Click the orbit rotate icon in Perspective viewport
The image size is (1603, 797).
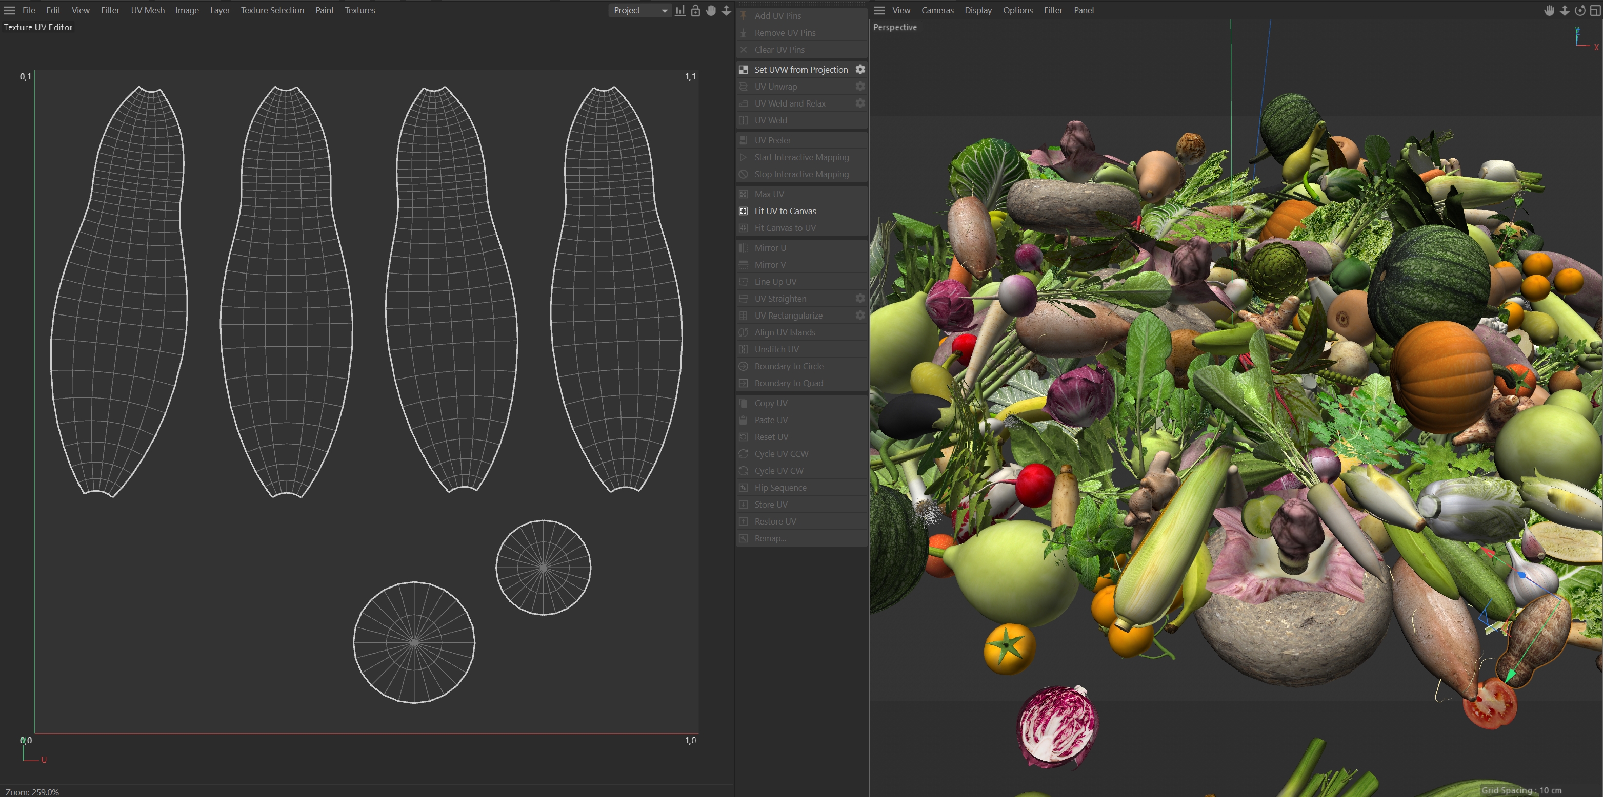1579,11
